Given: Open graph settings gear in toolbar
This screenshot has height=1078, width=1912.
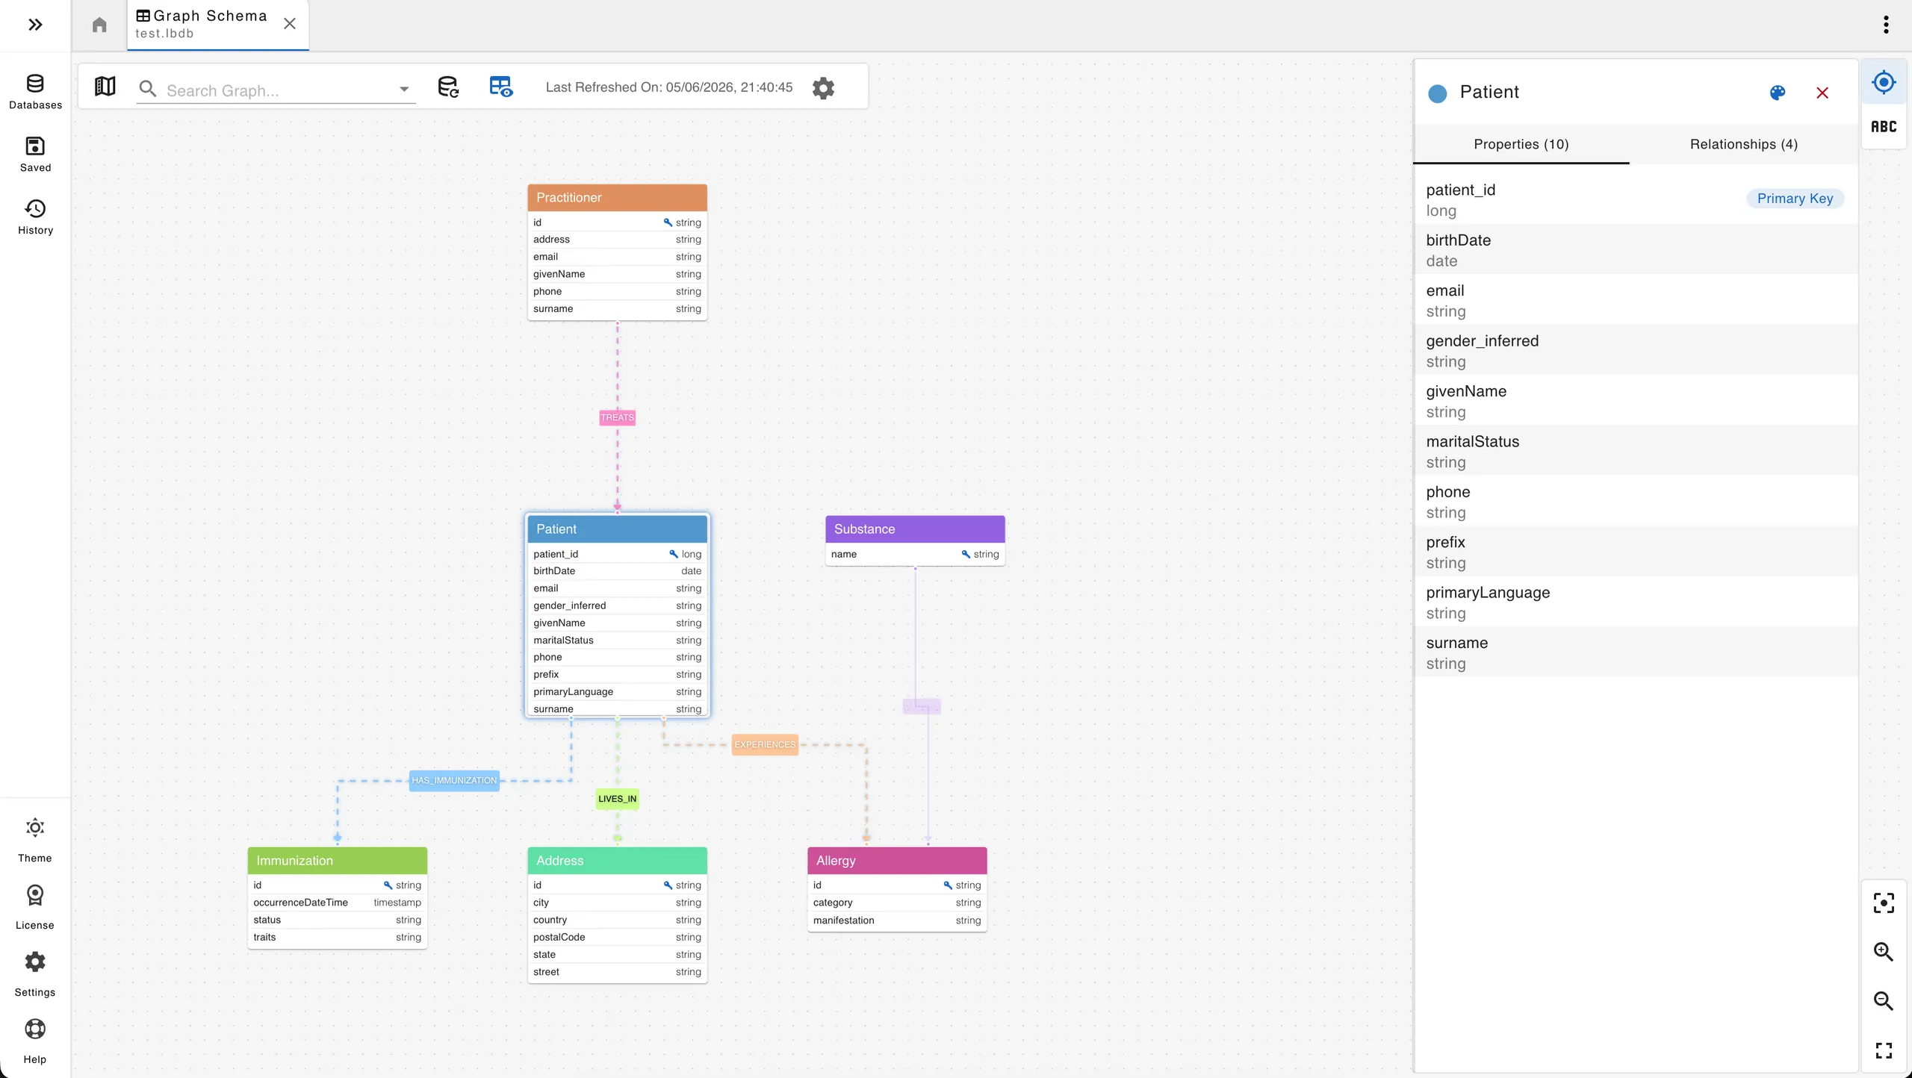Looking at the screenshot, I should pos(823,87).
